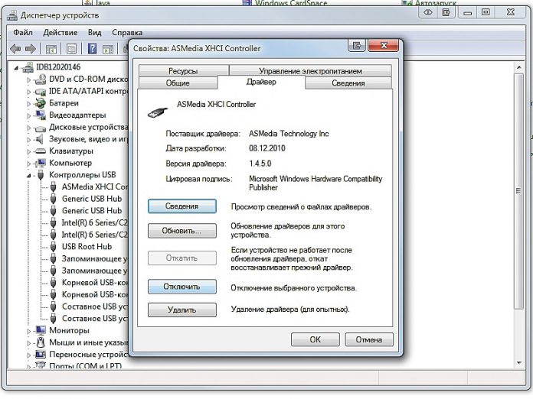
Task: Collapse the Контроллеры USB node
Action: click(x=30, y=175)
